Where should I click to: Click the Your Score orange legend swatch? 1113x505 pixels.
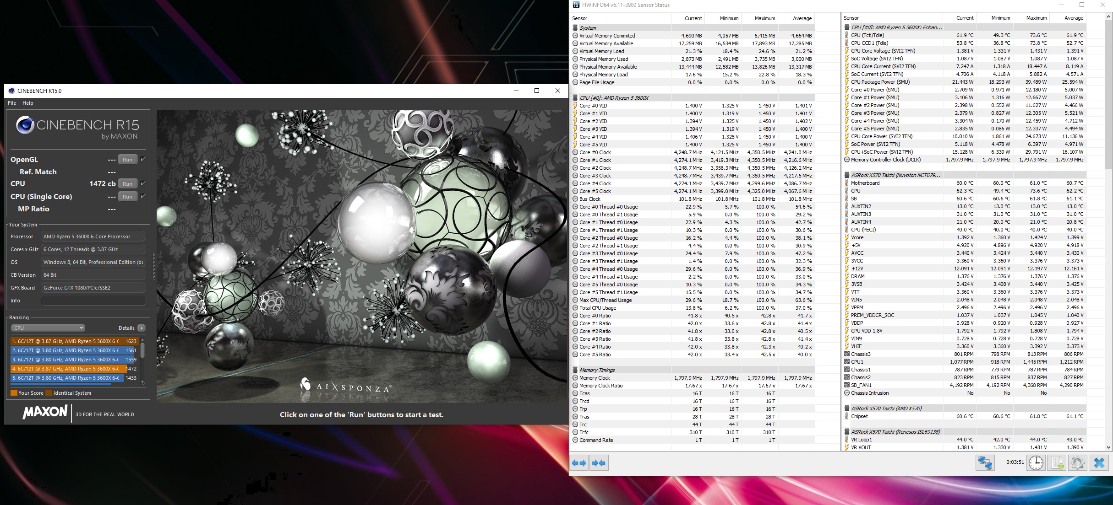(14, 393)
